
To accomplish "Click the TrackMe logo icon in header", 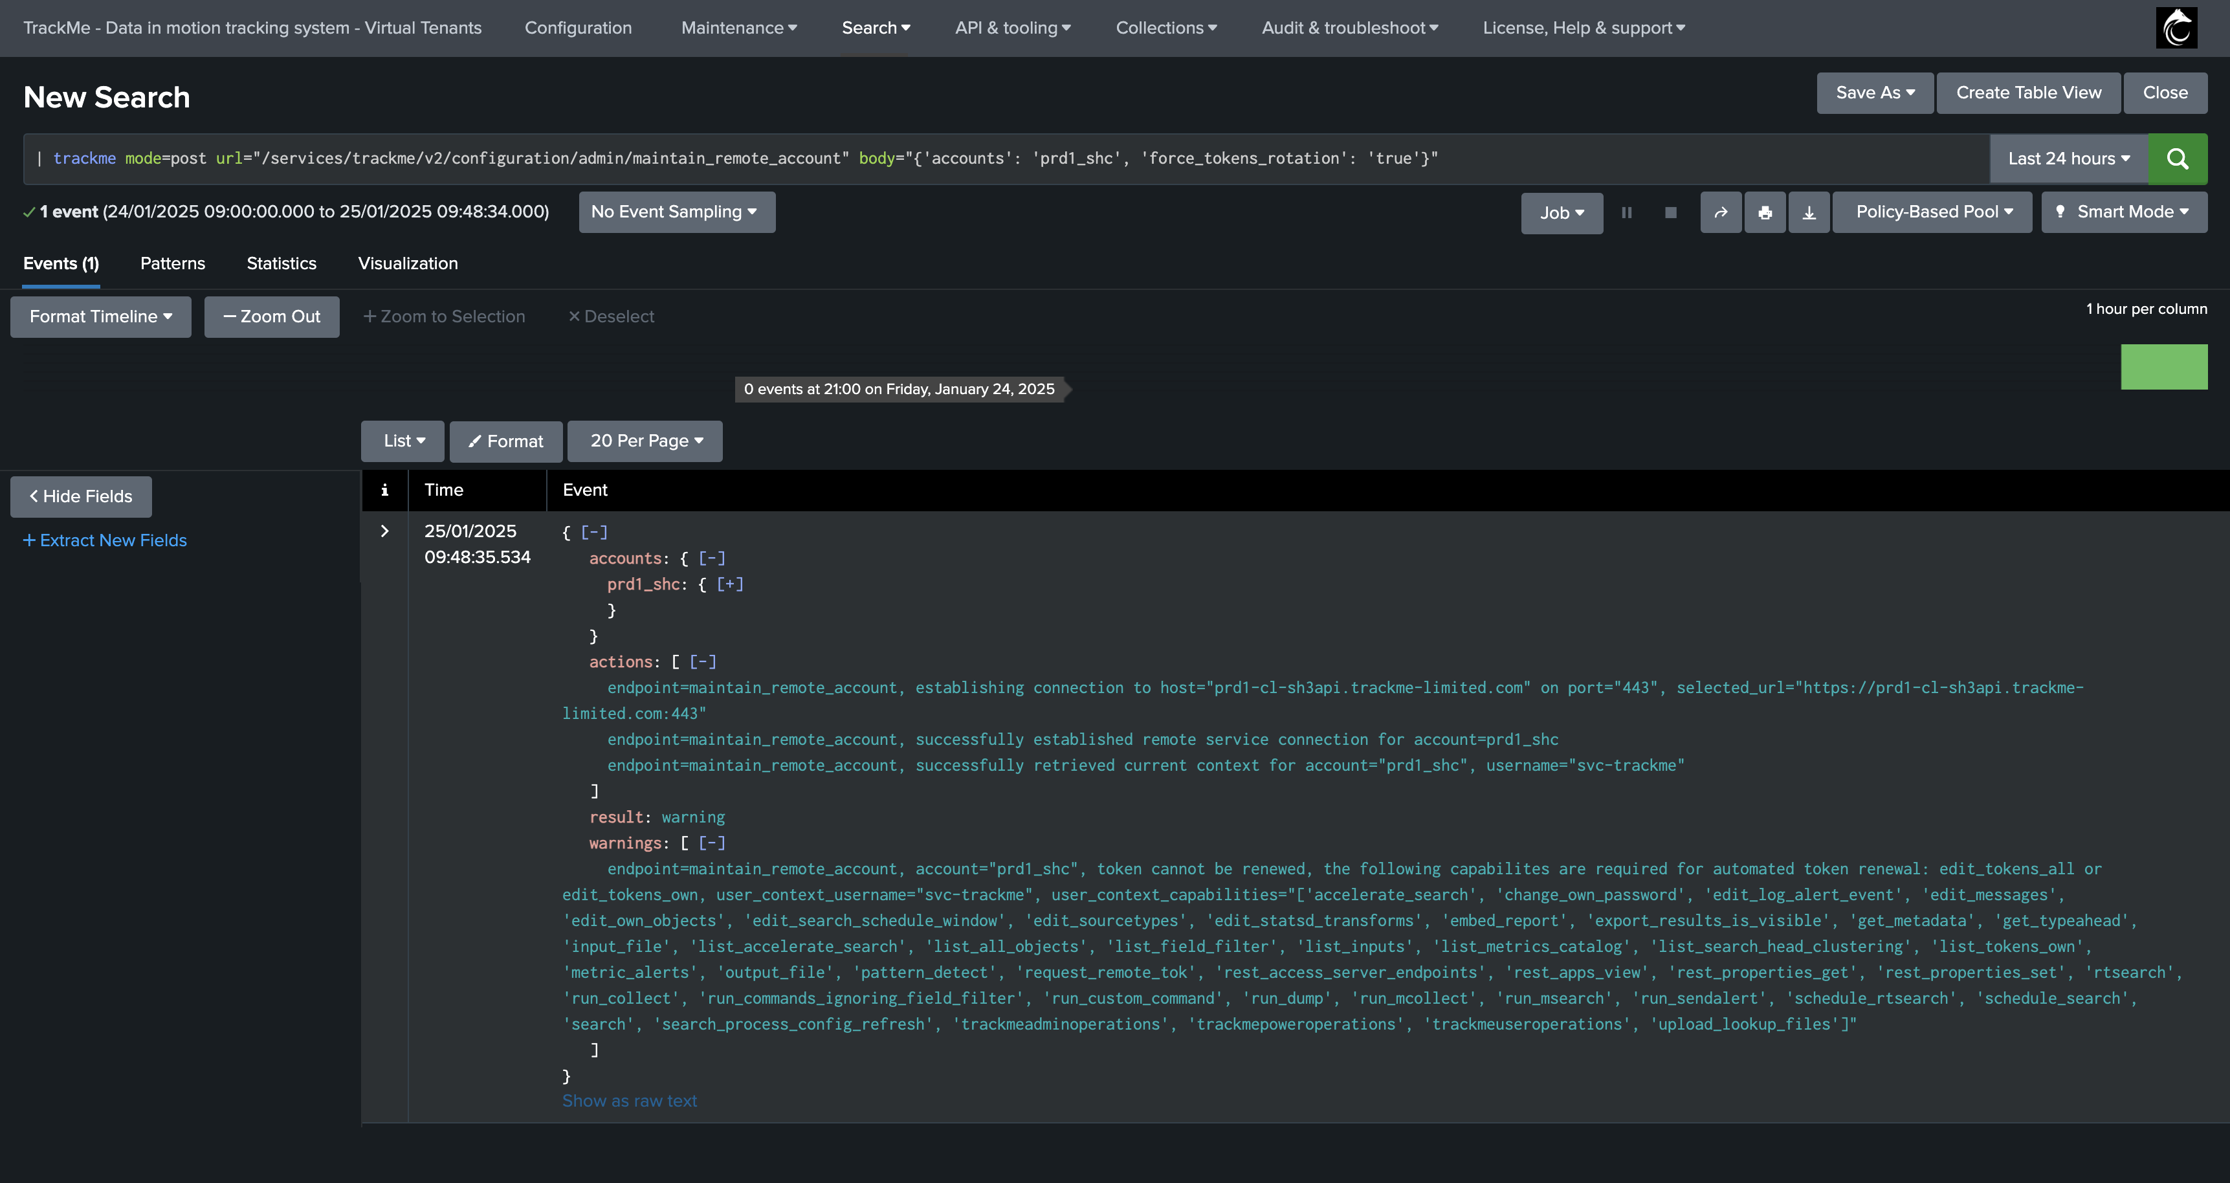I will click(2176, 28).
